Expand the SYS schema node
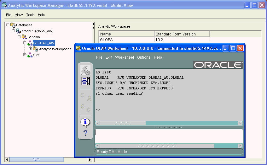 coord(25,55)
